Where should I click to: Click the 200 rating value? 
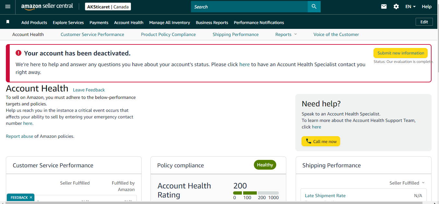tap(240, 186)
